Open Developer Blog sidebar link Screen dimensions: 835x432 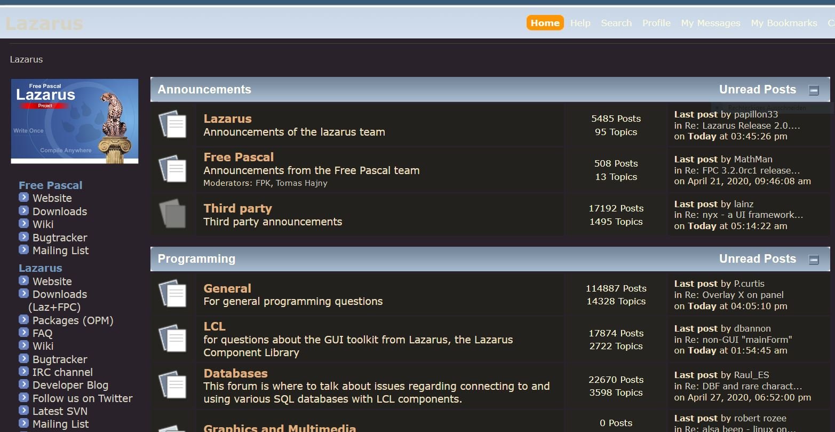[70, 385]
